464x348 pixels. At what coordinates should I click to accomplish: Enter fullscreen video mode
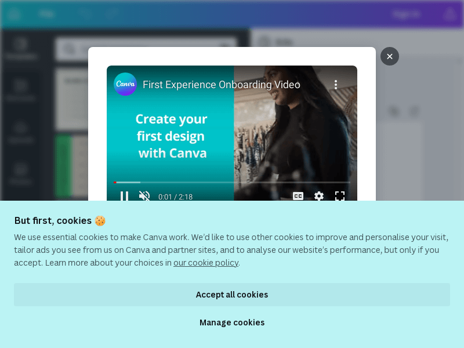click(340, 196)
